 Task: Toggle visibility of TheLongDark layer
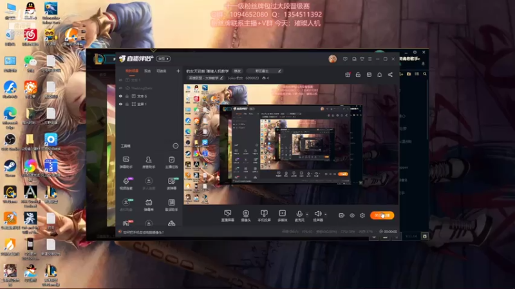point(120,88)
